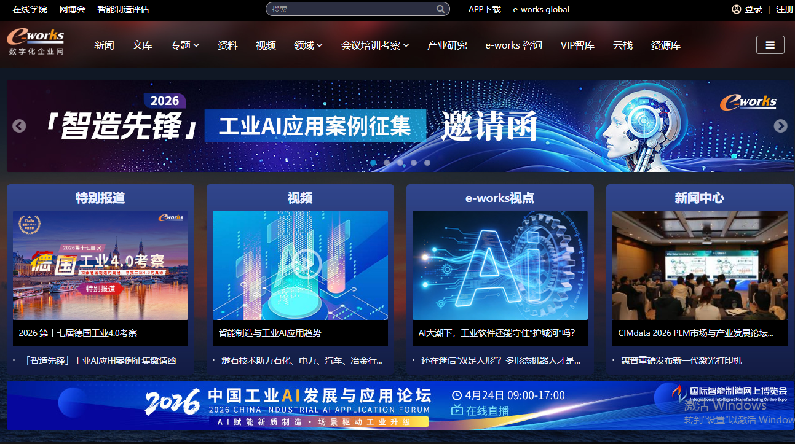Viewport: 795px width, 444px height.
Task: Jump to the last carousel dot
Action: point(427,163)
